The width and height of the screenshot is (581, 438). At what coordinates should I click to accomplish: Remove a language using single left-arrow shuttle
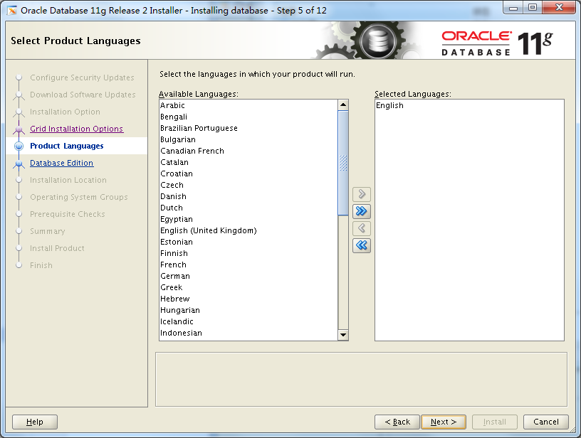[361, 228]
